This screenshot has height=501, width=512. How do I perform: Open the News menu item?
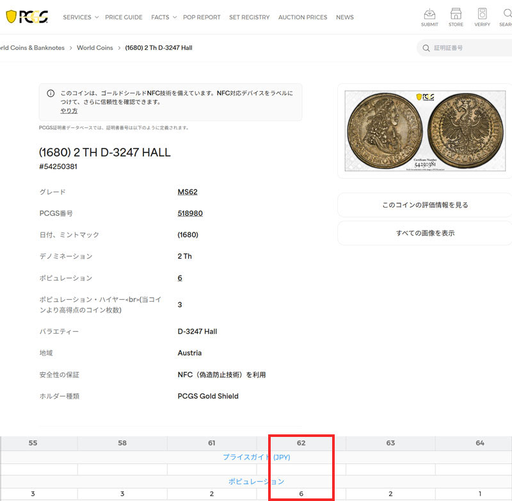coord(345,17)
